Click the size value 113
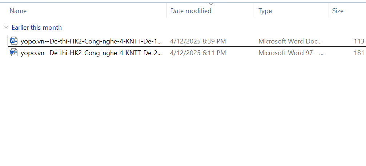366x166 pixels. 359,41
